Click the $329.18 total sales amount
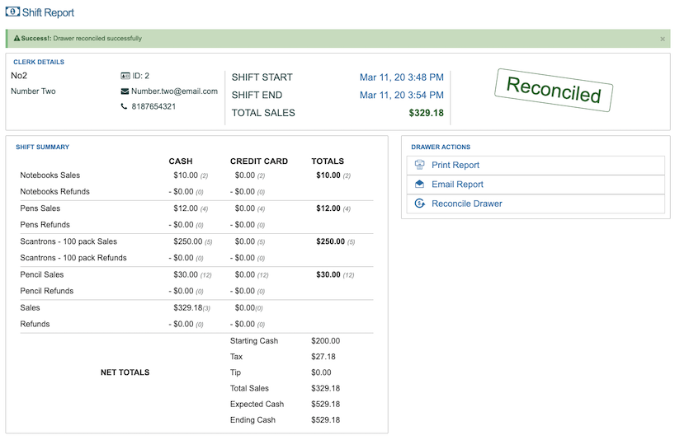Image resolution: width=675 pixels, height=440 pixels. click(x=426, y=113)
